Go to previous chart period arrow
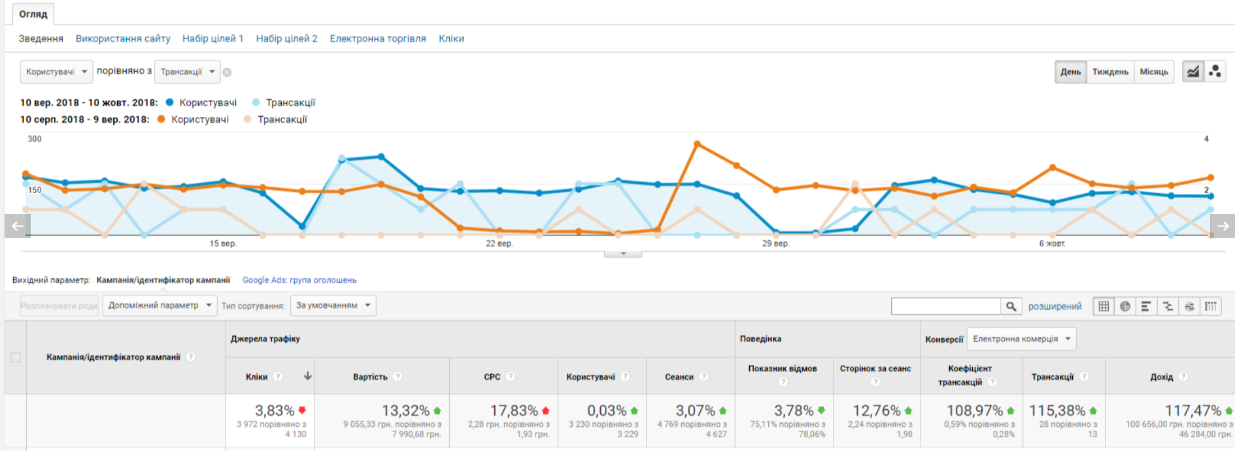Screen dimensions: 1235x451 (x=17, y=226)
